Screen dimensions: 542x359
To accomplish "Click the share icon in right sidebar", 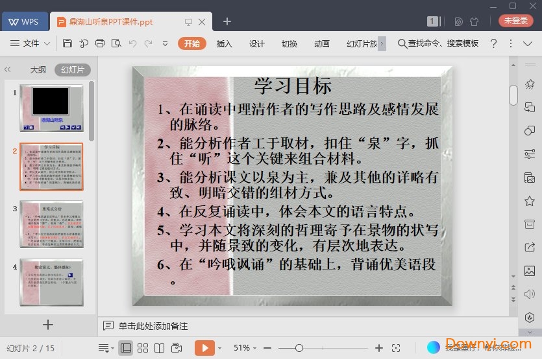I will pos(530,247).
